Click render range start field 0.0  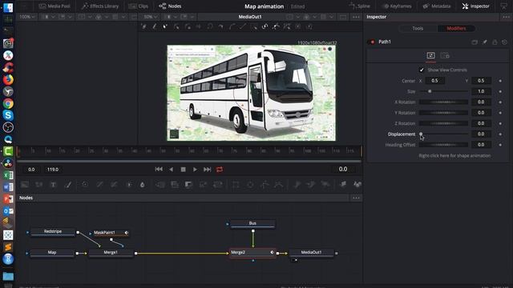(x=31, y=170)
